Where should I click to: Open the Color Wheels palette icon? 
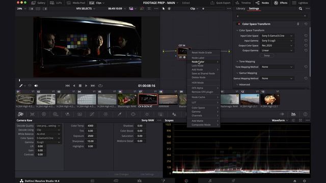pos(44,114)
